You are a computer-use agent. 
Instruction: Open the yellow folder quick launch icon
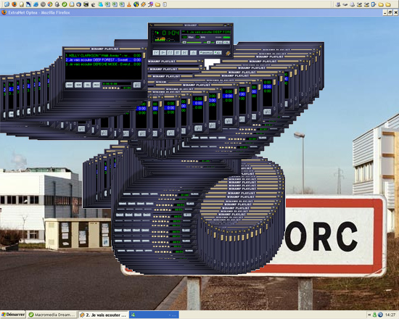point(157,4)
